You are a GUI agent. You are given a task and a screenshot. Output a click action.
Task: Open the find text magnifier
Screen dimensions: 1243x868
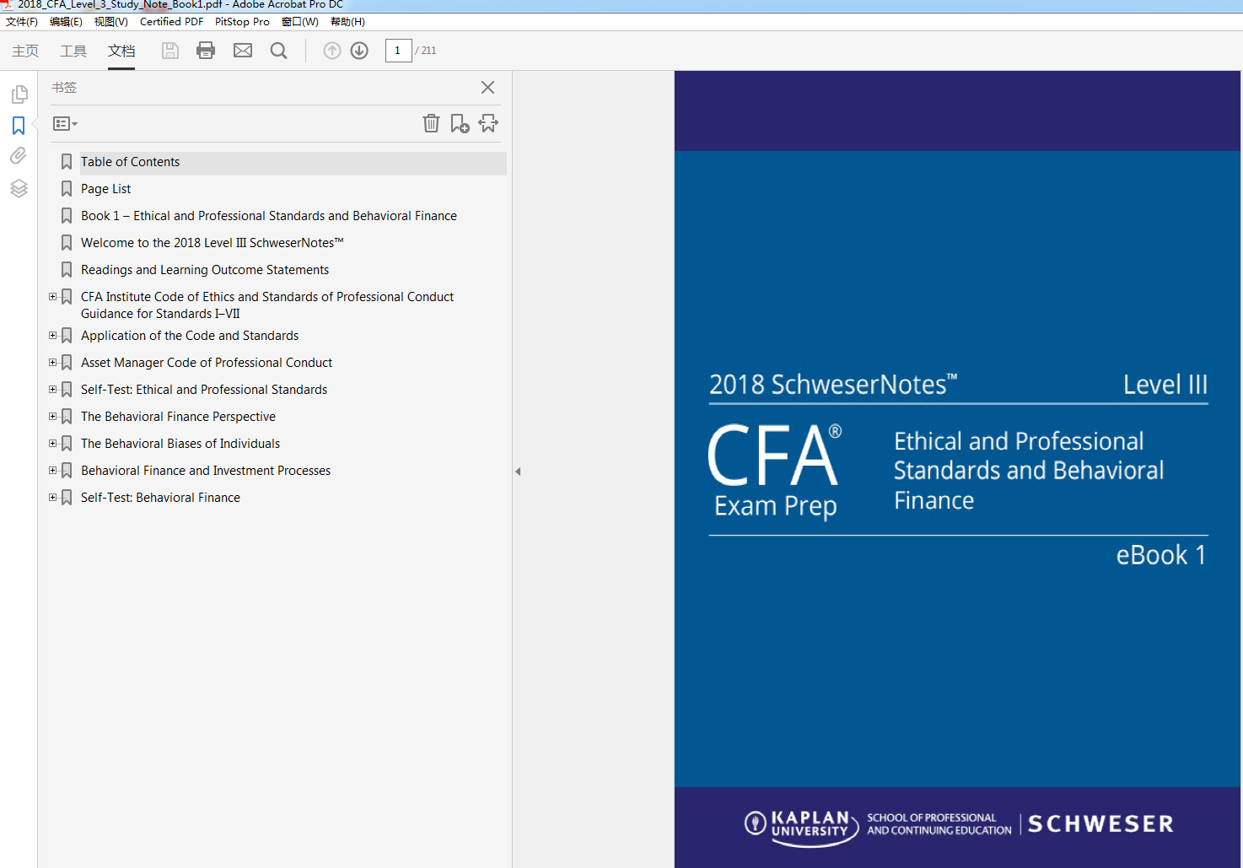279,51
